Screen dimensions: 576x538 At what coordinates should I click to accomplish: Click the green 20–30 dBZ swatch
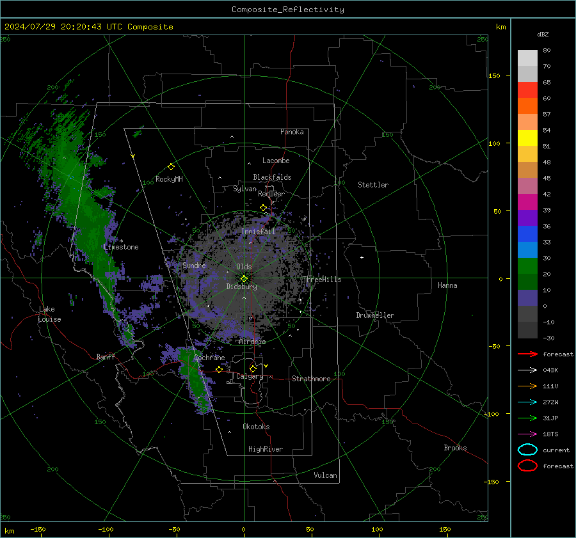527,266
